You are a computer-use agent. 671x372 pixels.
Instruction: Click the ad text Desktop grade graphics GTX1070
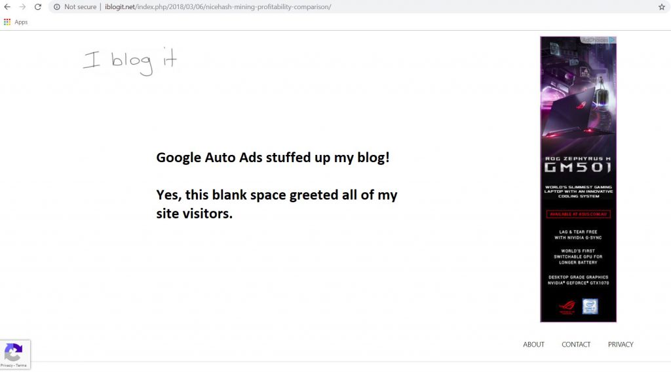578,280
